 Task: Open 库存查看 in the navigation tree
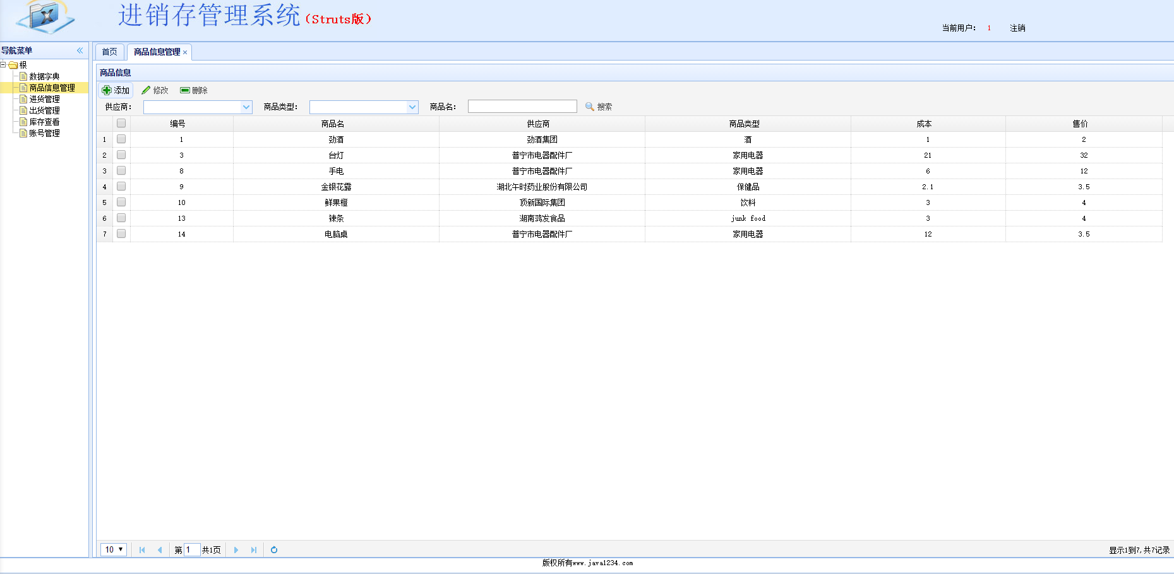[44, 122]
